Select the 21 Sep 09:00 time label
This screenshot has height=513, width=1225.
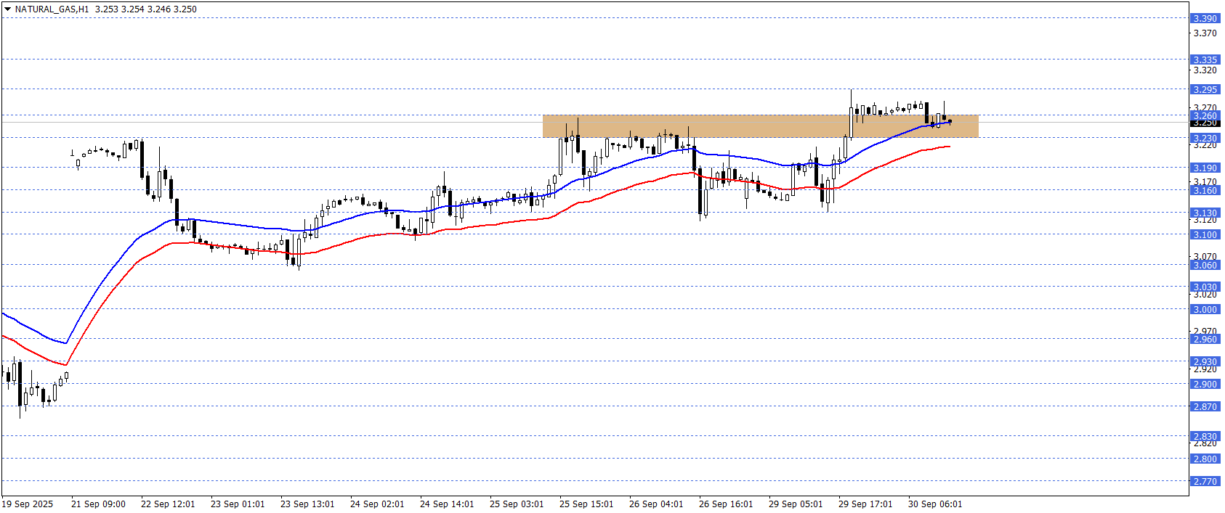98,504
